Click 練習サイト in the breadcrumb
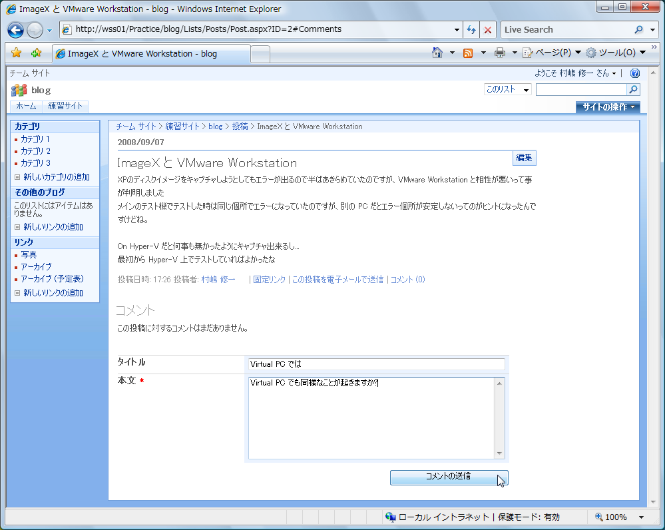The height and width of the screenshot is (530, 665). coord(182,127)
